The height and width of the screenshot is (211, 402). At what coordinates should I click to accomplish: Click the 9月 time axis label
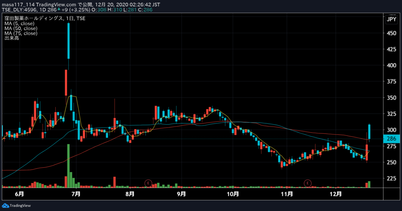click(x=181, y=194)
